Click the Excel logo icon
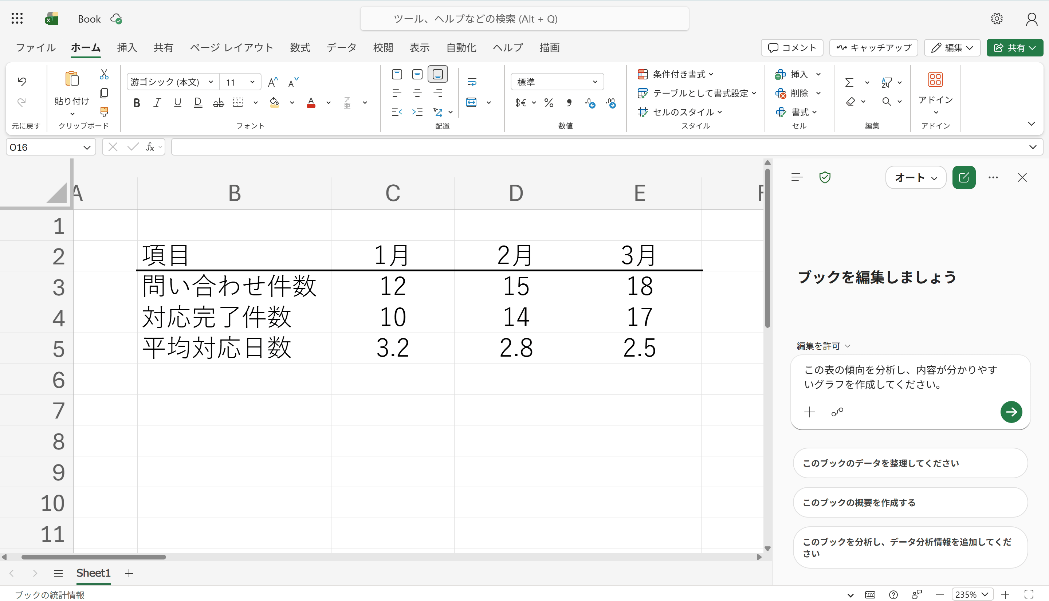 point(52,19)
